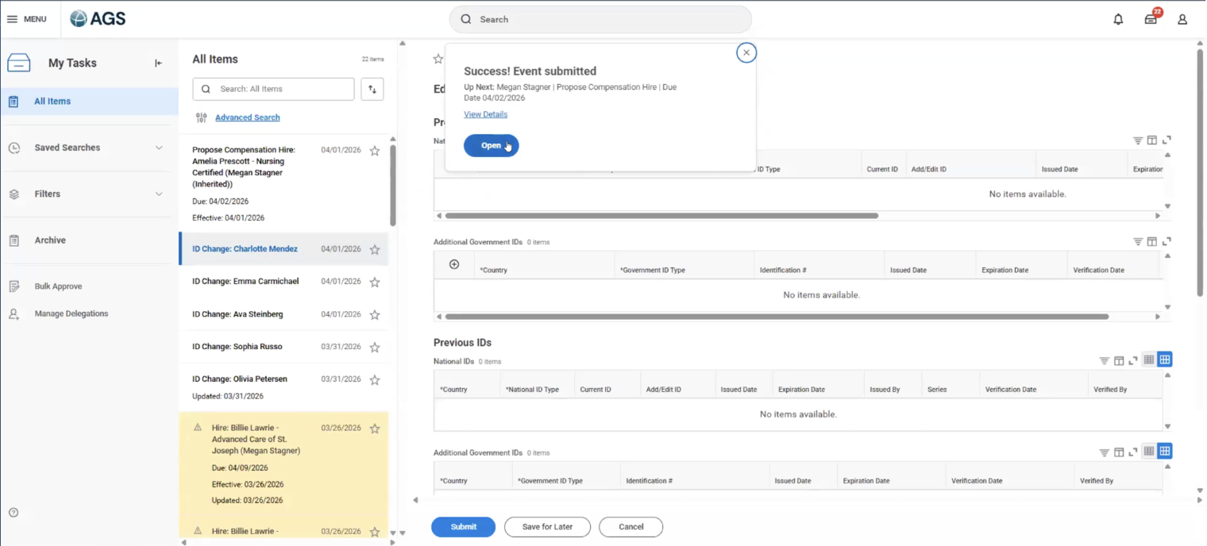The height and width of the screenshot is (546, 1207).
Task: Expand Previous National IDs table fullscreen
Action: coord(1133,361)
